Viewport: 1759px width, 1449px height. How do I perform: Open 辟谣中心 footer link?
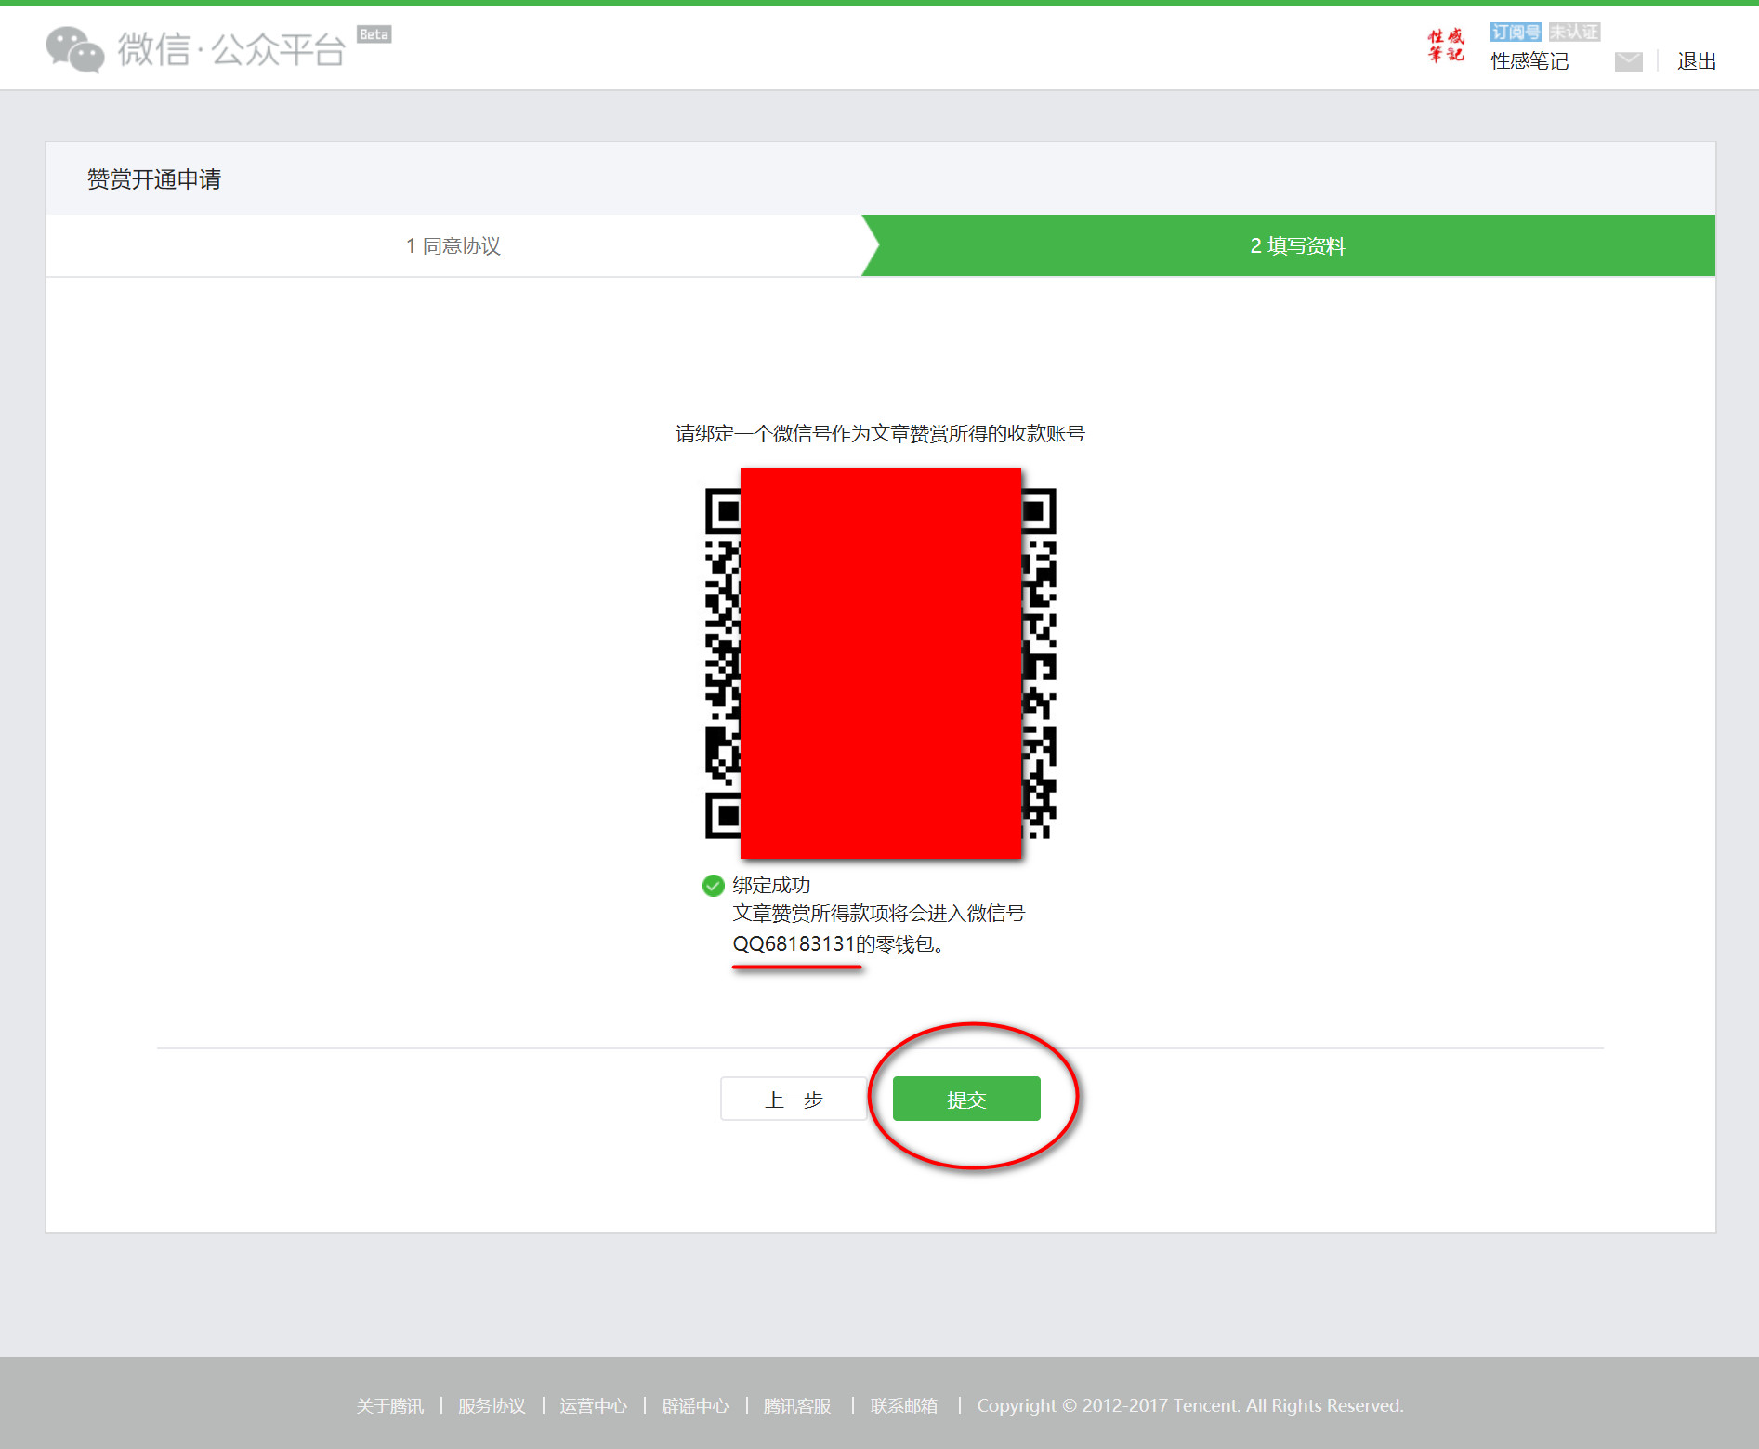[x=695, y=1405]
